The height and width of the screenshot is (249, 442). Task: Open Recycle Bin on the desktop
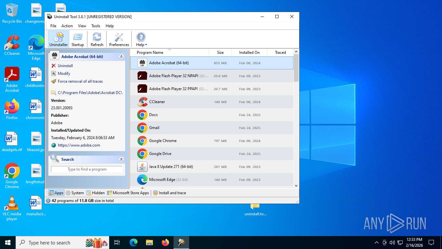pos(12,14)
